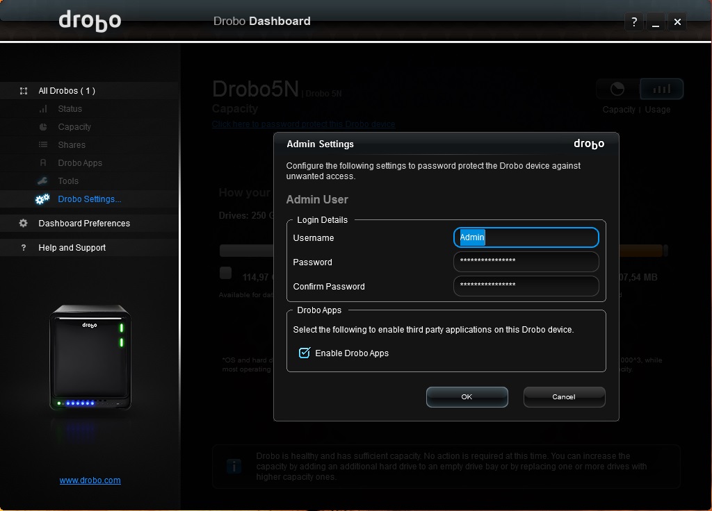Click the Drobo 5N device image
The height and width of the screenshot is (511, 712).
[90, 358]
